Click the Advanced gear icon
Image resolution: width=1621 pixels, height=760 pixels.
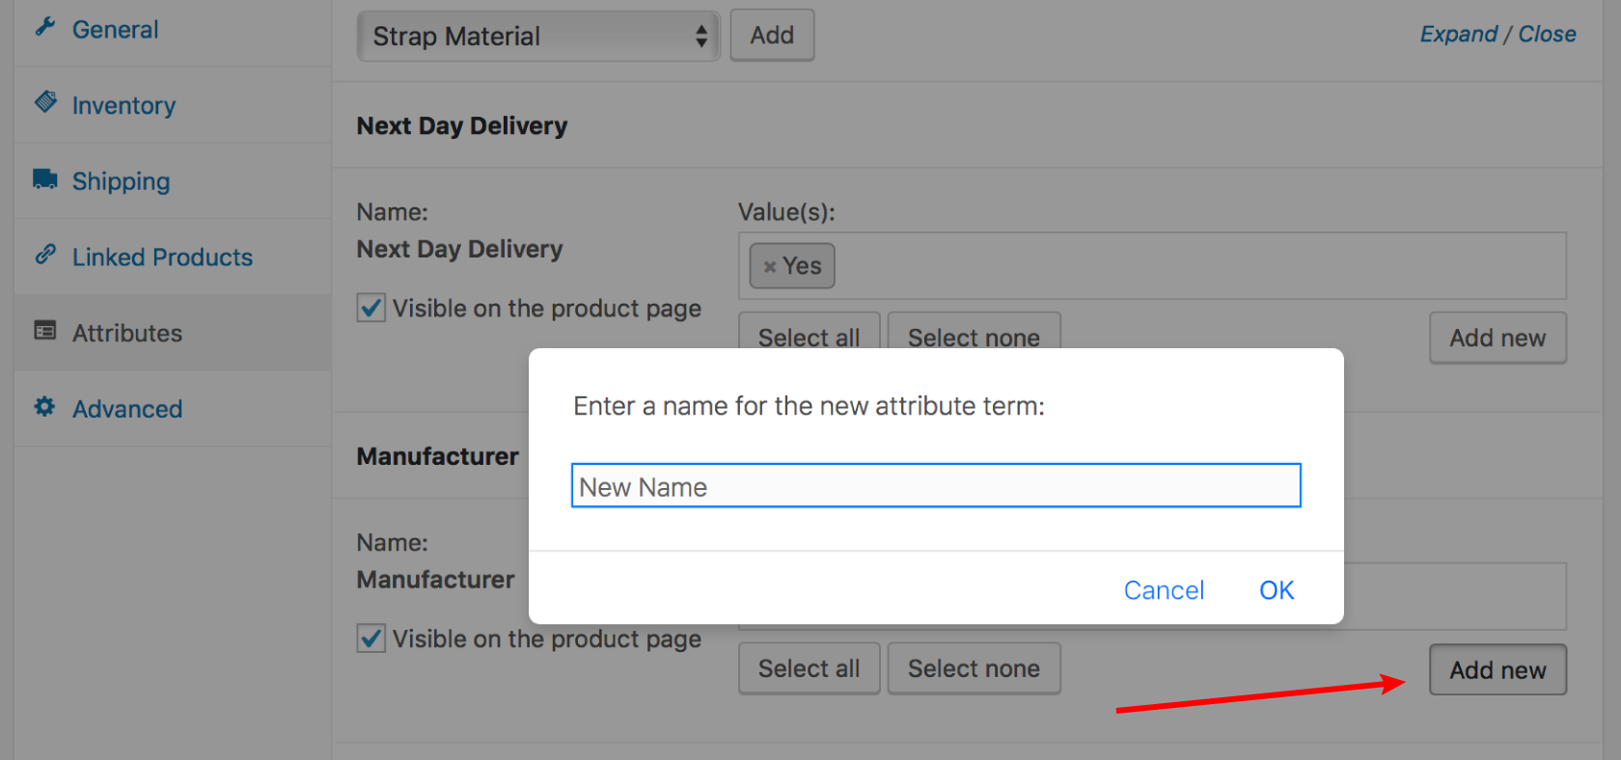click(x=44, y=406)
